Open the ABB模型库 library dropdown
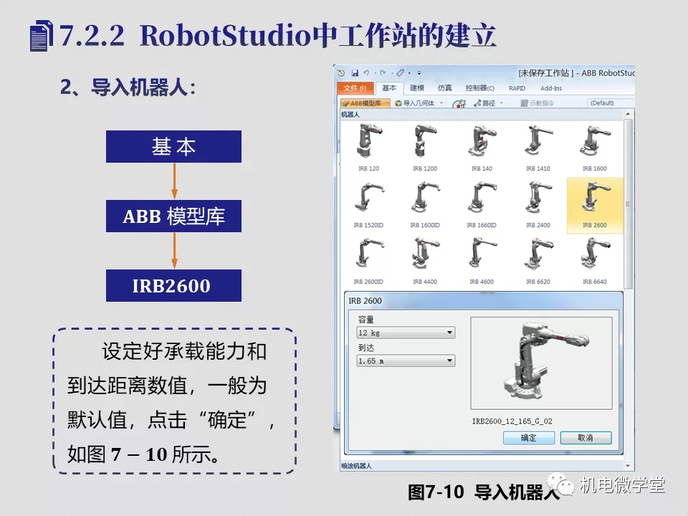688x516 pixels. pos(365,103)
